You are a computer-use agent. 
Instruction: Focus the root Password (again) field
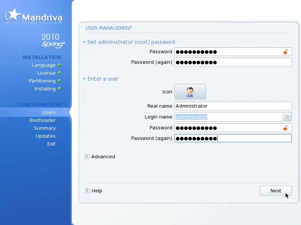(x=233, y=62)
